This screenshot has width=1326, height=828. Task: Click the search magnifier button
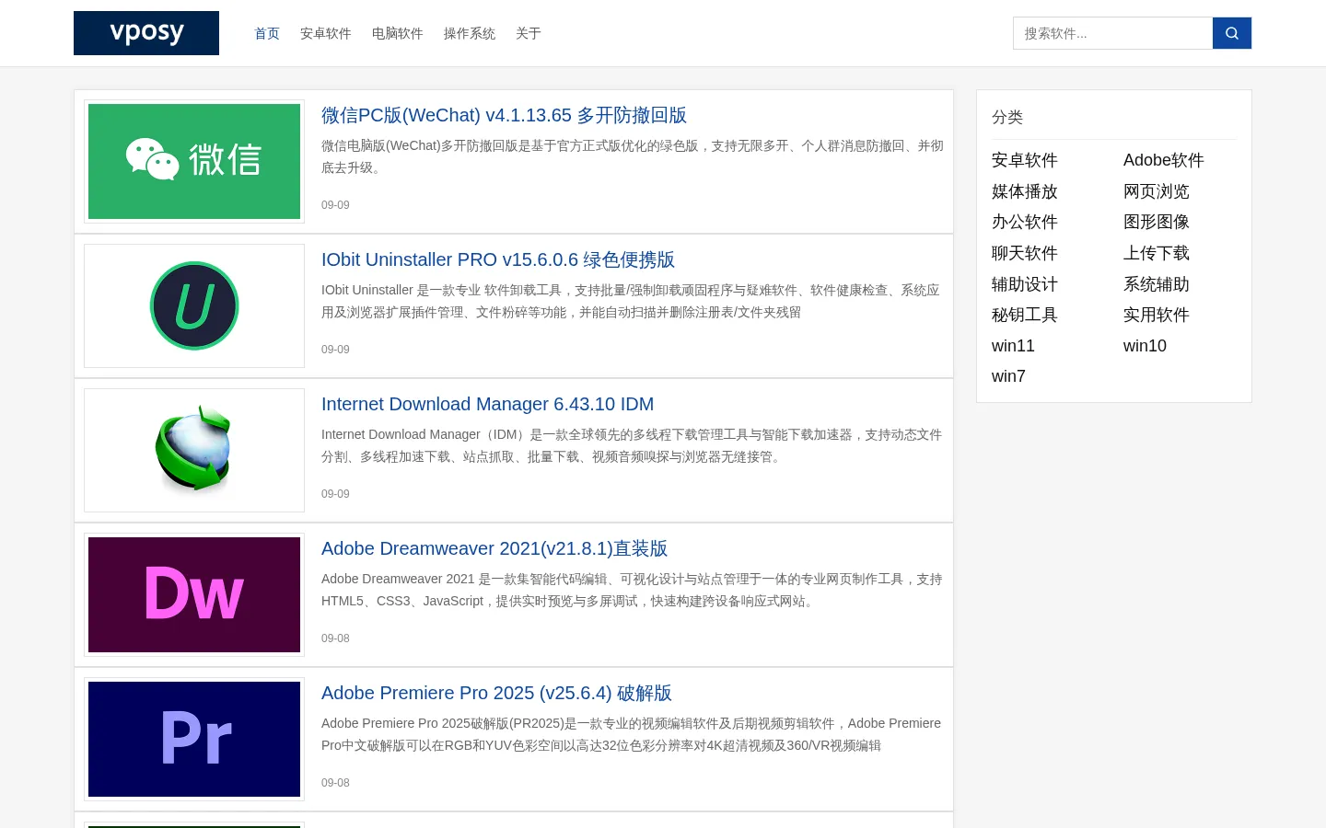1232,33
